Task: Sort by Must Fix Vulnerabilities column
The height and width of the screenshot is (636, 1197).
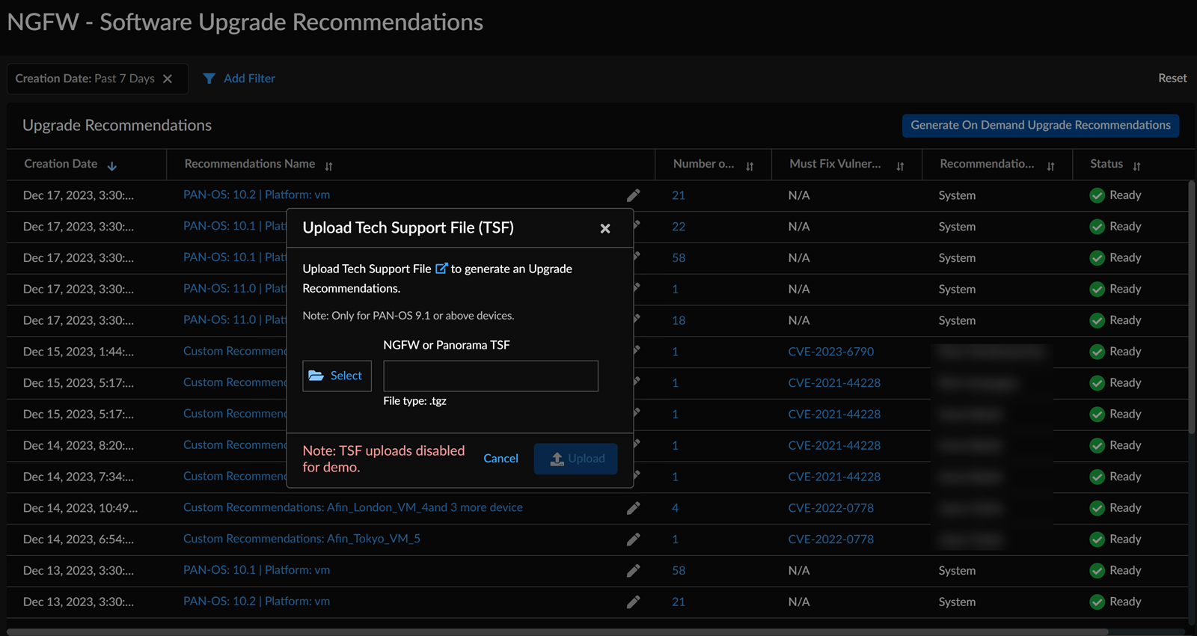Action: click(x=900, y=166)
